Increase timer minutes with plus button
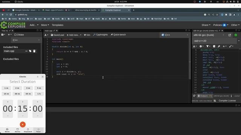 click(x=23, y=102)
